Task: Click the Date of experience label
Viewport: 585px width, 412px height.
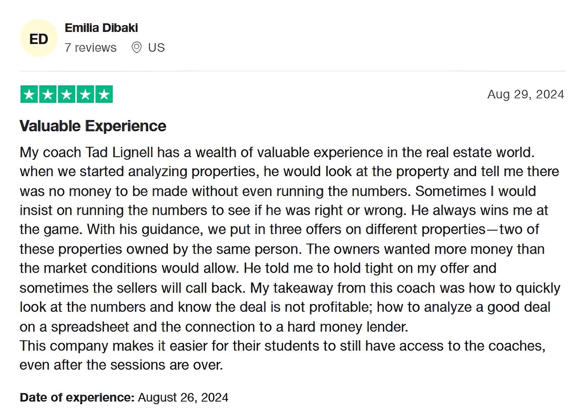Action: (77, 397)
